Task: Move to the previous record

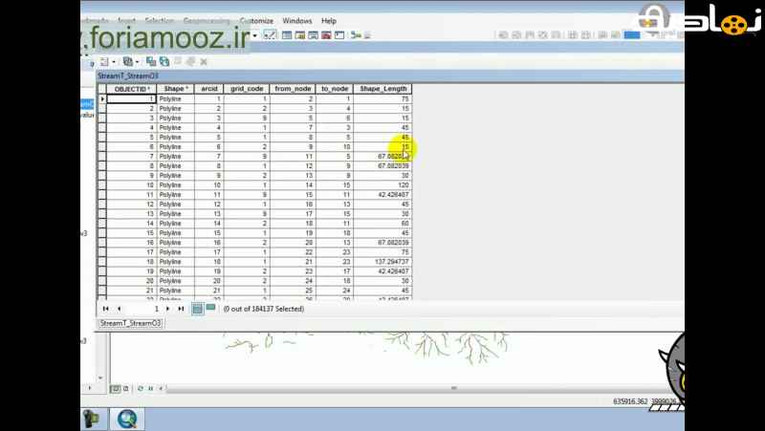Action: (x=119, y=309)
